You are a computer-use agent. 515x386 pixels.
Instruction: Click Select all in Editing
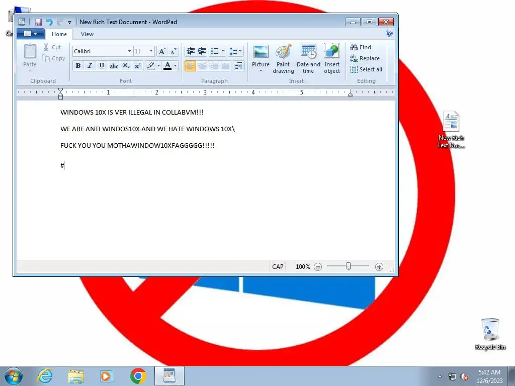[366, 69]
